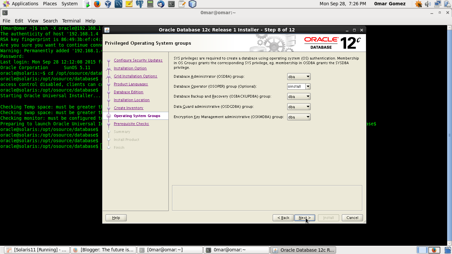This screenshot has height=254, width=452.
Task: Open the terminal Edit menu
Action: (19, 21)
